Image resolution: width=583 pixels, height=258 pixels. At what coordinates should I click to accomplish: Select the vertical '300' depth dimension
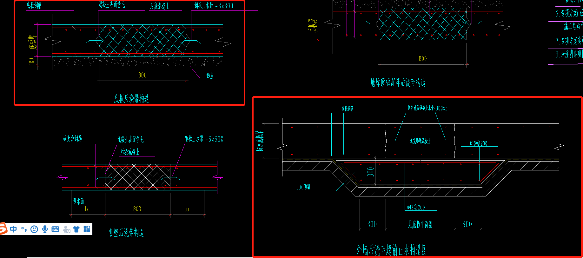[x=370, y=172]
